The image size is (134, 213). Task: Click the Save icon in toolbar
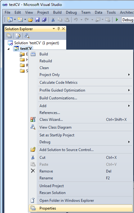pyautogui.click(x=37, y=20)
